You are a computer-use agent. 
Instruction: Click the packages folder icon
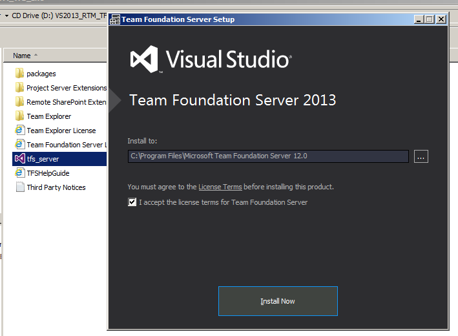(19, 74)
